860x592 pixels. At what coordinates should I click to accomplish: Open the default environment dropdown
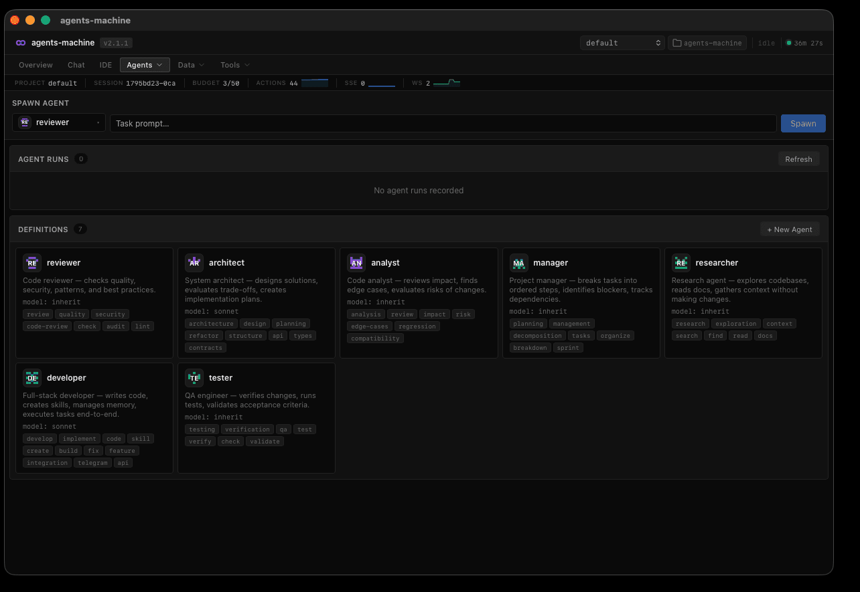(x=622, y=43)
